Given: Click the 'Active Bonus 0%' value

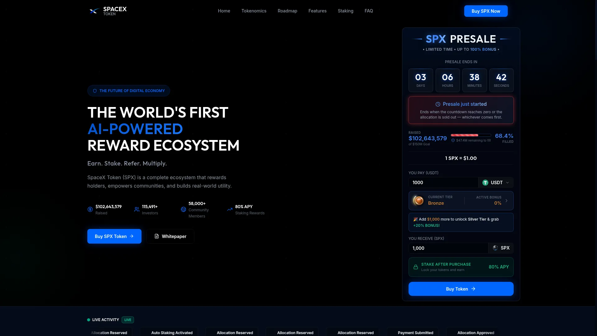Looking at the screenshot, I should point(497,203).
